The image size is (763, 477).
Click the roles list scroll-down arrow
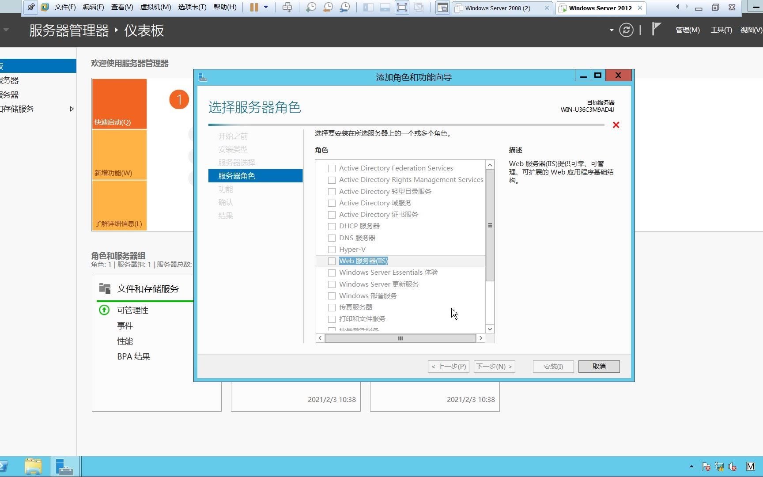point(490,329)
